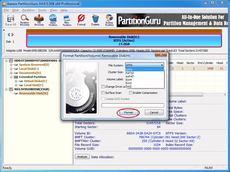Click the Volume ID value 68DA-243B-DA24-07C0

143,133
